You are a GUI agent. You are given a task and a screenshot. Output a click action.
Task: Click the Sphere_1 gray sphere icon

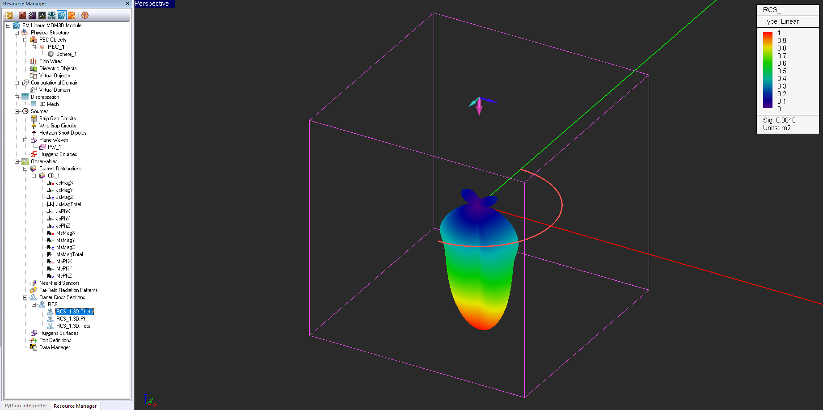(51, 54)
